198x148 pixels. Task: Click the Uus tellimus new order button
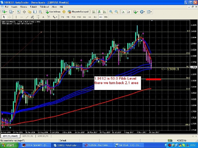point(53,12)
